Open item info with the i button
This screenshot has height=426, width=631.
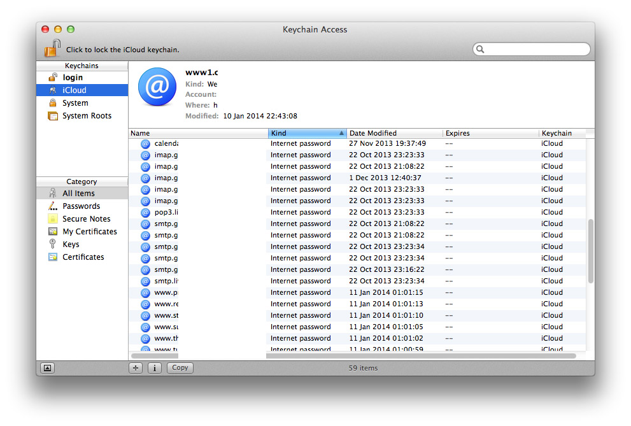[155, 367]
